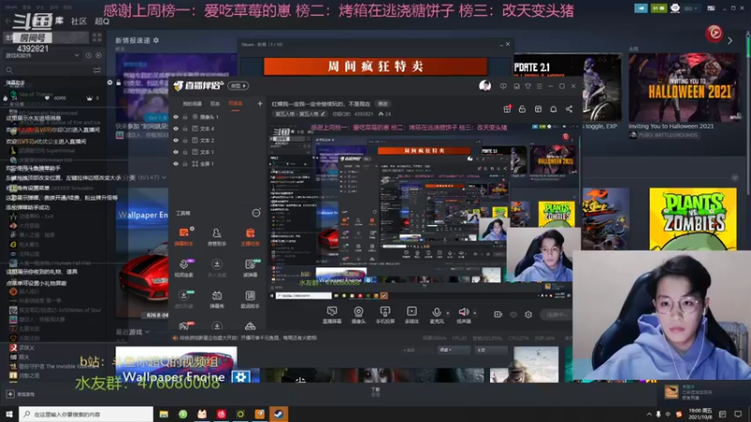
Task: Open 弹幕助手 tool in the toolbox
Action: coord(183,236)
